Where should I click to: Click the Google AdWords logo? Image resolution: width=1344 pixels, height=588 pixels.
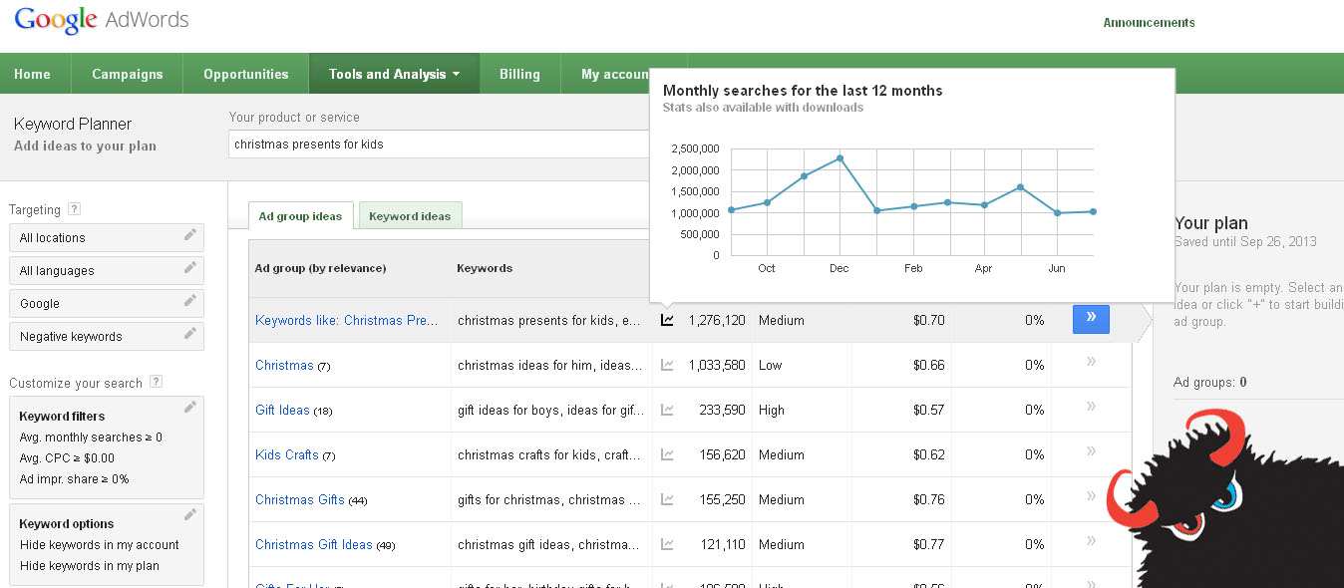click(102, 21)
